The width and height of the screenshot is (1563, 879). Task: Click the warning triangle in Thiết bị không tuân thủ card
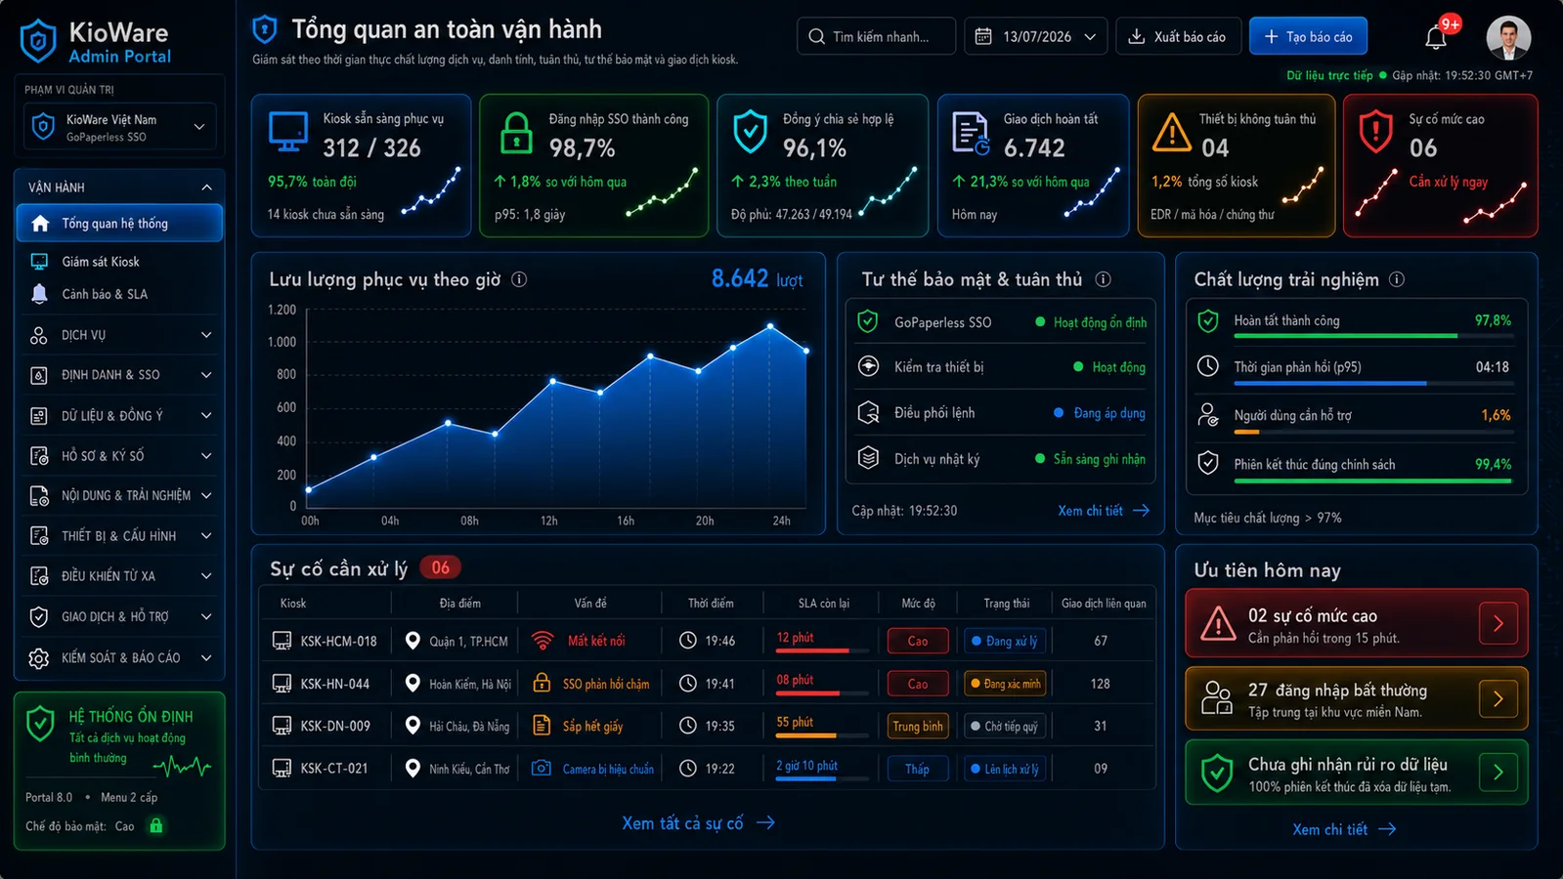click(x=1171, y=133)
